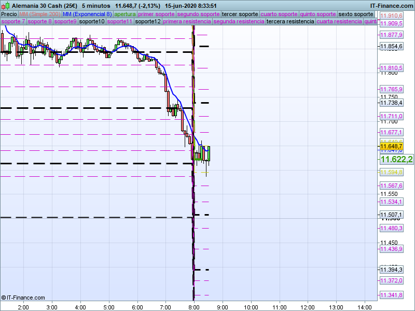Open the MM (Exponencial 8) indicator label
The height and width of the screenshot is (311, 415).
(x=87, y=15)
